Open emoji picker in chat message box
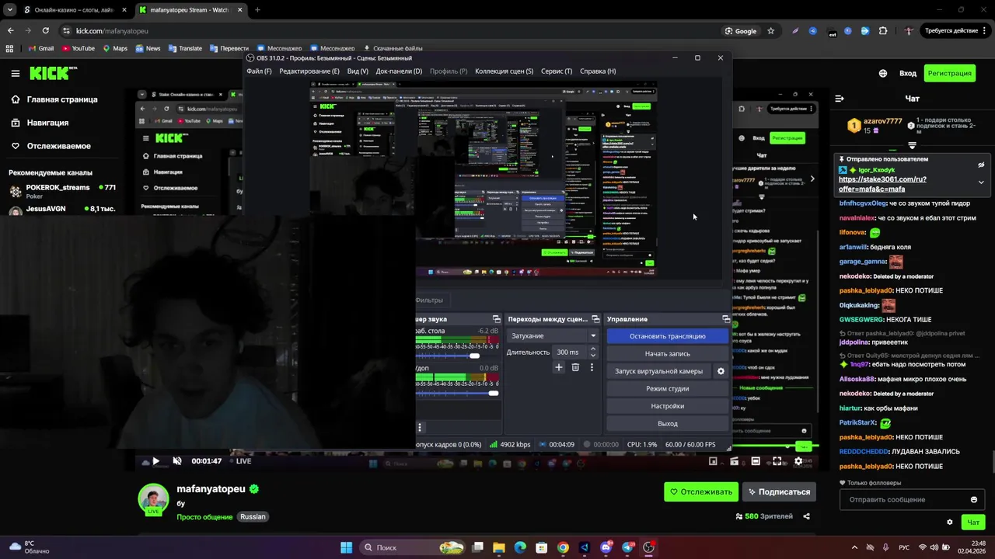This screenshot has height=559, width=995. coord(973,499)
